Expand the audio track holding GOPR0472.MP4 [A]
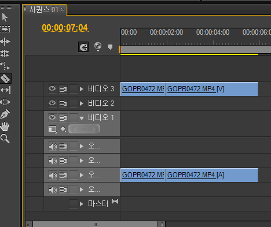 pos(82,175)
